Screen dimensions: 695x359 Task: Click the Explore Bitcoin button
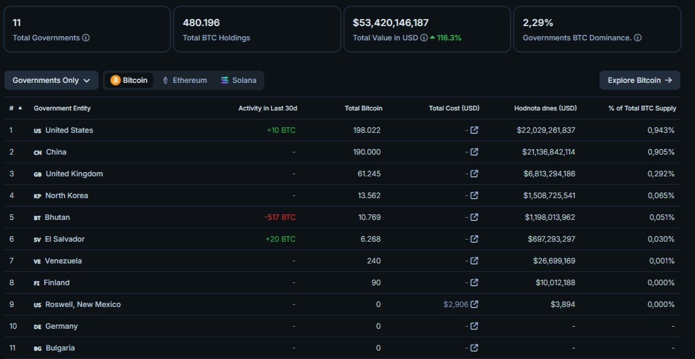(640, 80)
